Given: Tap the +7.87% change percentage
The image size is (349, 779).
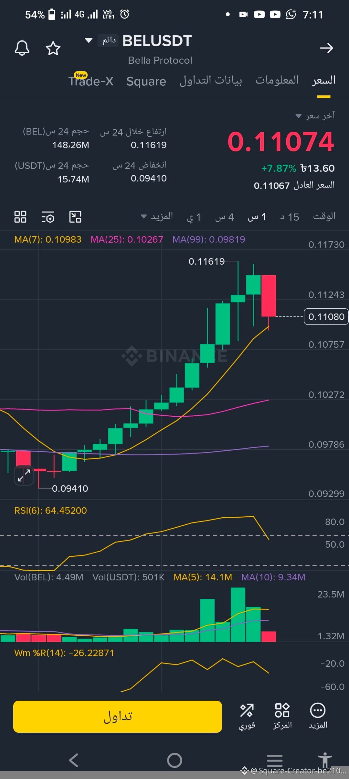Looking at the screenshot, I should [279, 168].
